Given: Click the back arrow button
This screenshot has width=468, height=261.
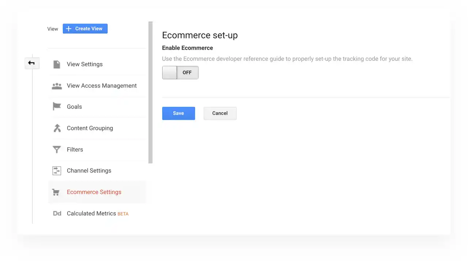Looking at the screenshot, I should pyautogui.click(x=32, y=63).
